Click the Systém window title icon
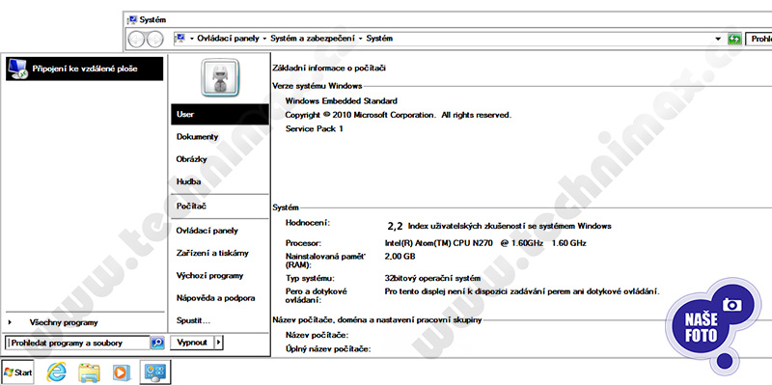The height and width of the screenshot is (386, 772). [132, 20]
